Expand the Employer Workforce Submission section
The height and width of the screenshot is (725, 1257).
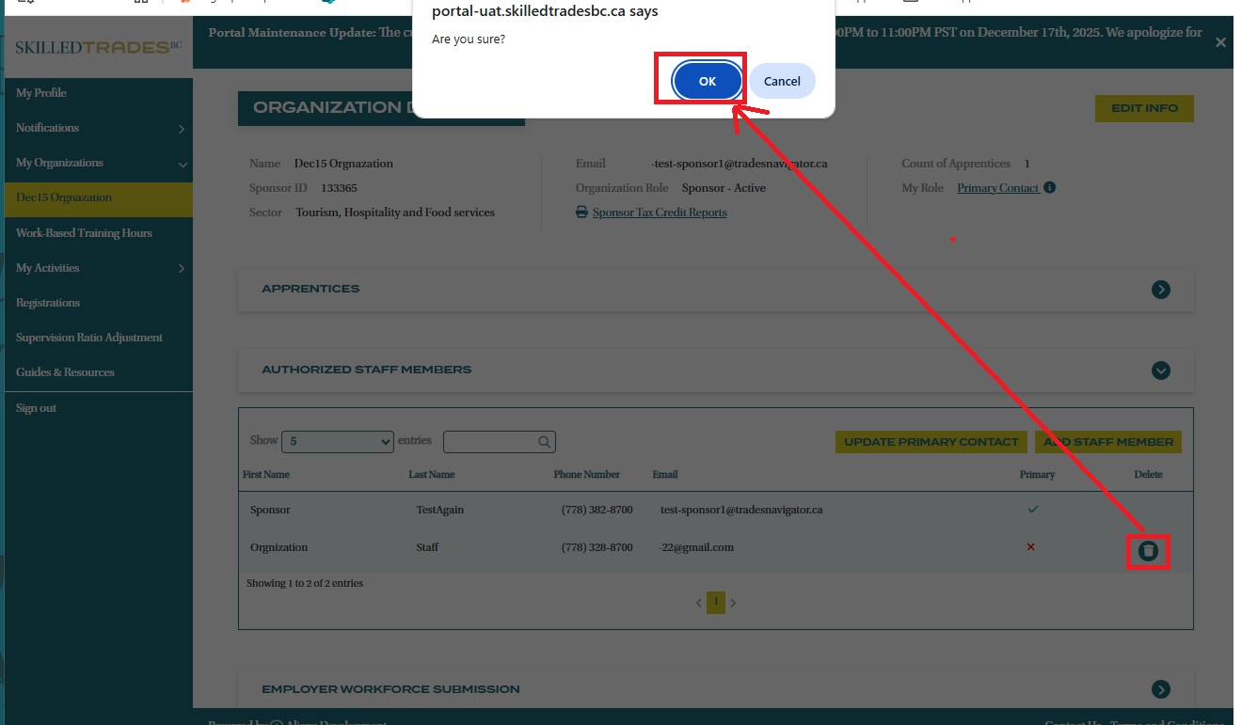[x=1160, y=689]
